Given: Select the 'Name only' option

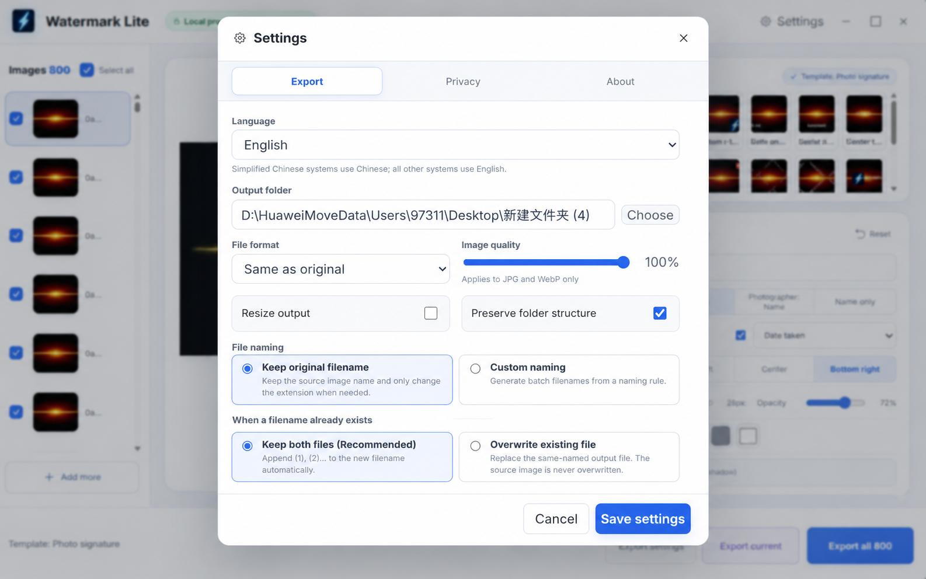Looking at the screenshot, I should pos(855,302).
